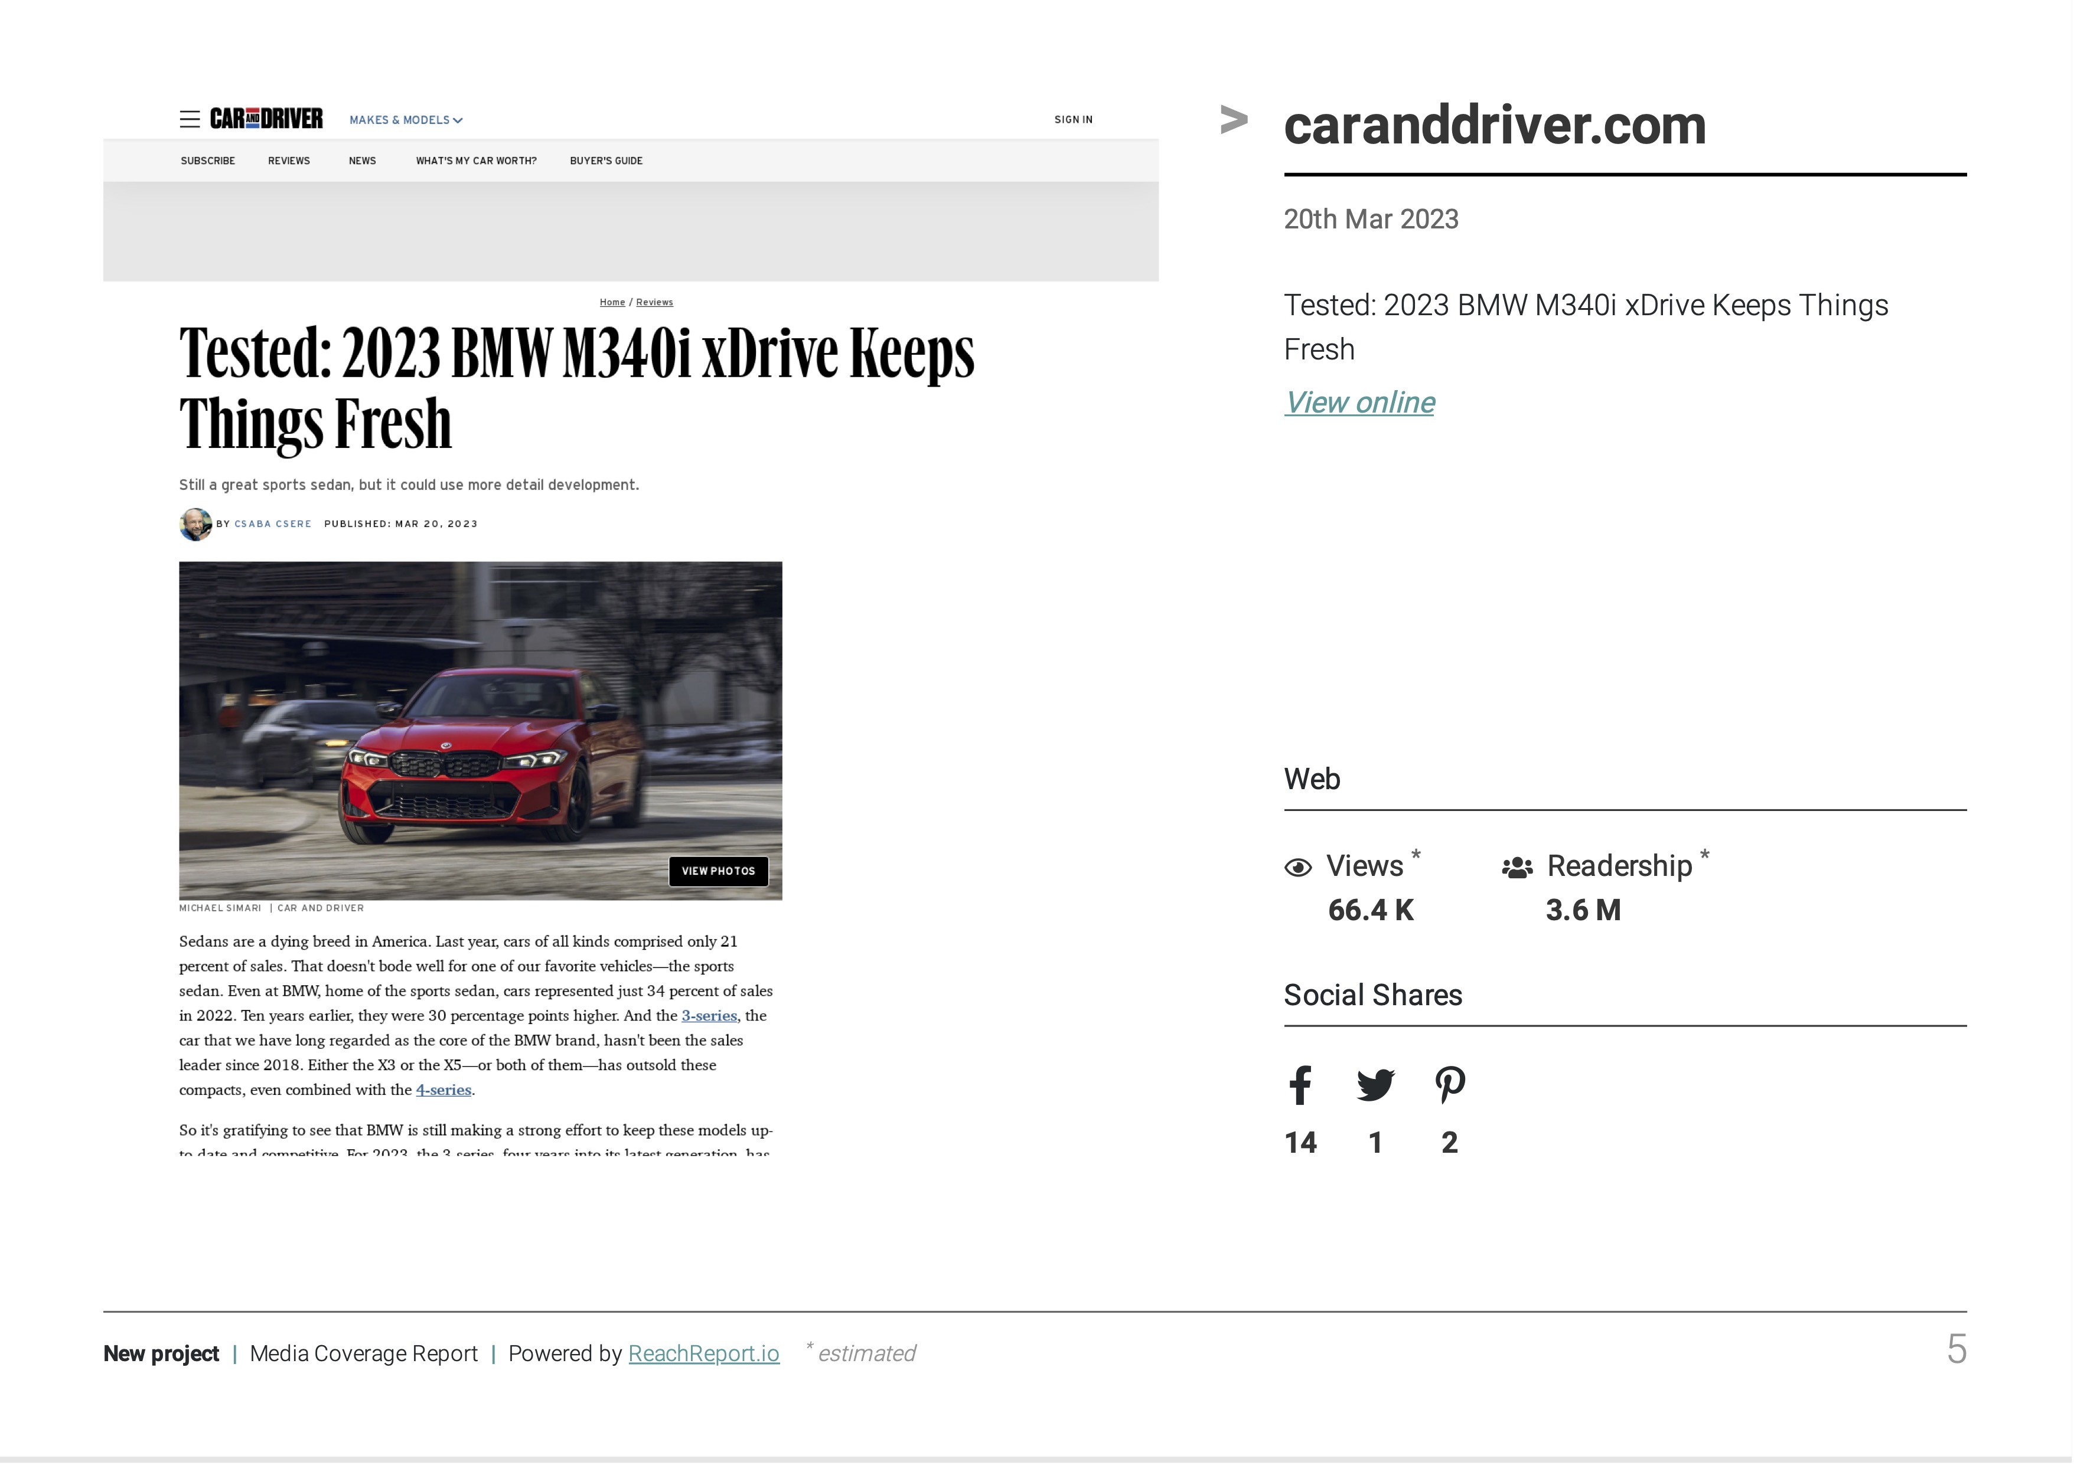Open the News menu item
This screenshot has height=1465, width=2074.
pyautogui.click(x=362, y=161)
